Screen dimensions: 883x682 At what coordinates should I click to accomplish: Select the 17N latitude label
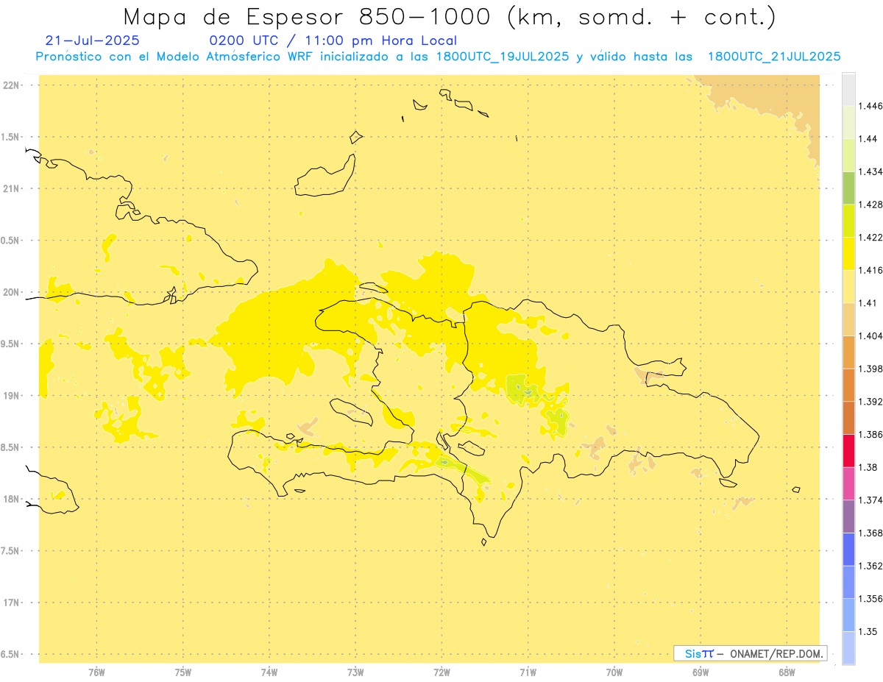[12, 603]
